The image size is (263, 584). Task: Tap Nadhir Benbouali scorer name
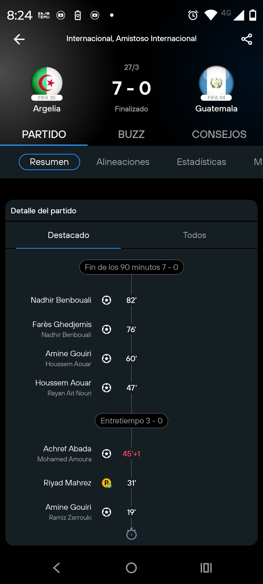point(61,300)
